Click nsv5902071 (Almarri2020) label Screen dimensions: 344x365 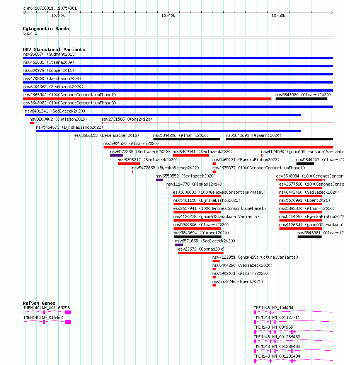240,273
